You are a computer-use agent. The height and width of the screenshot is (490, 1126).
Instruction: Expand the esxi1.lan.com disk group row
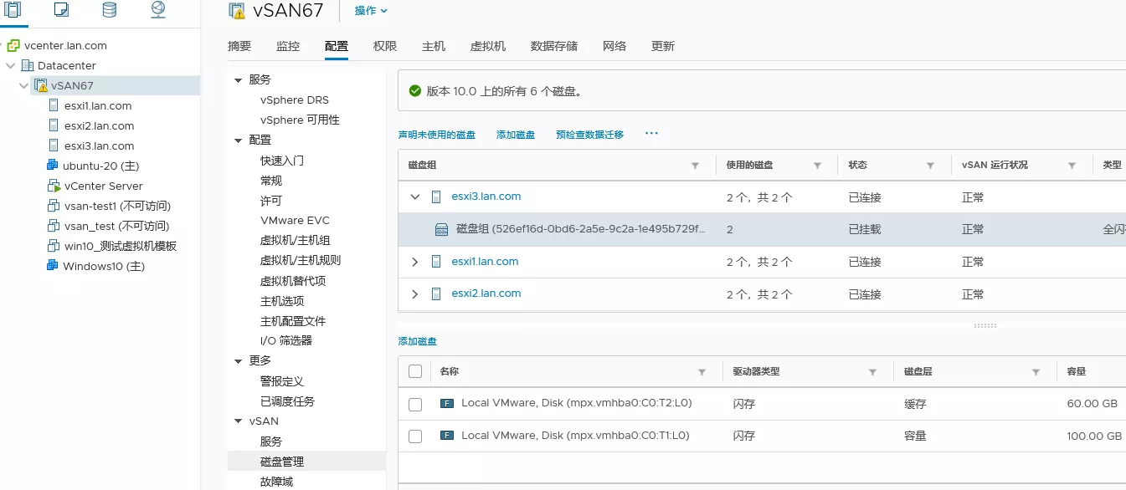[415, 262]
